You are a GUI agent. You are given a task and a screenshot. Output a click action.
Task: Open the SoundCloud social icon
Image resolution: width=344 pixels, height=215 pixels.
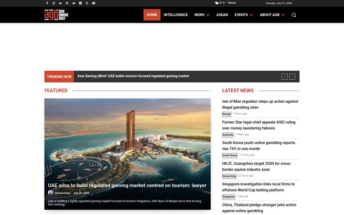pos(74,3)
